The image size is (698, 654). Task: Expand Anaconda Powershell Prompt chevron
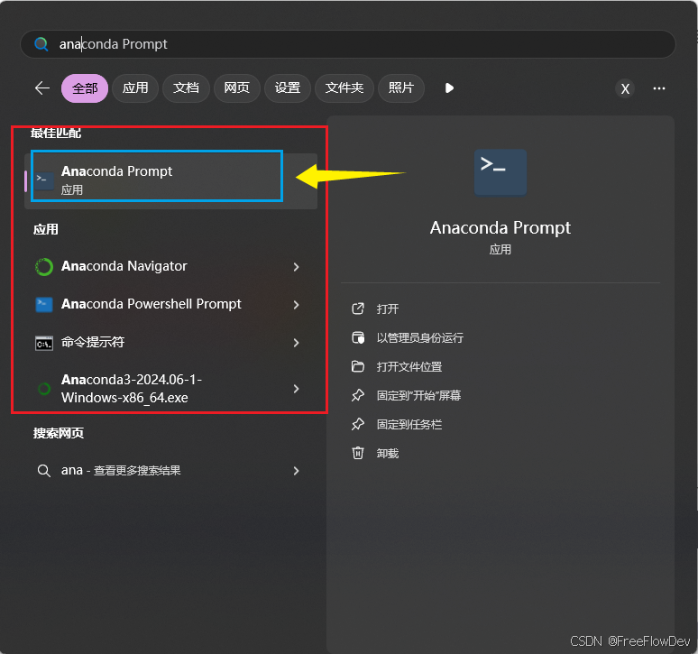[296, 305]
